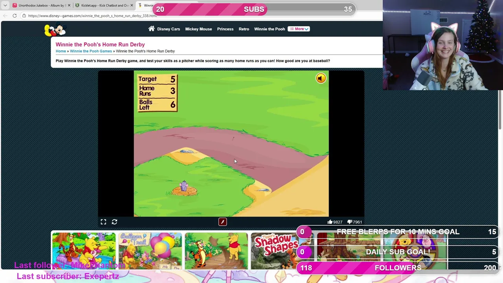This screenshot has width=503, height=283.
Task: Click the Winnie the Pooh's Home Run Derby heading
Action: click(100, 44)
